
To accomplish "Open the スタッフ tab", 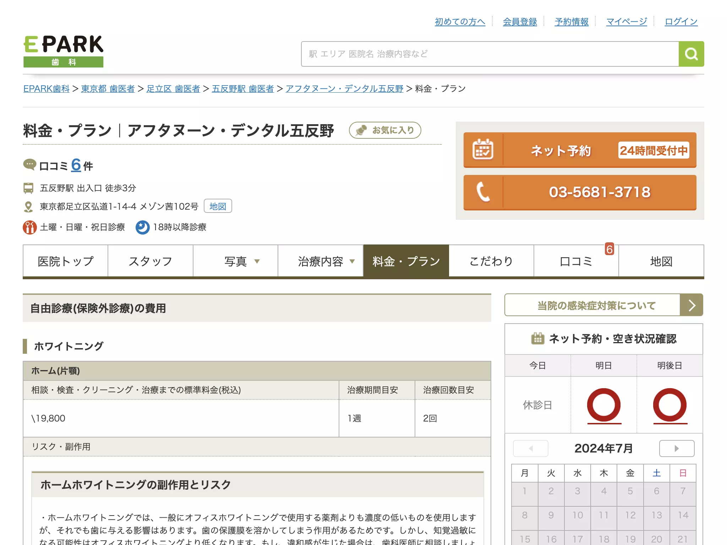I will [151, 261].
